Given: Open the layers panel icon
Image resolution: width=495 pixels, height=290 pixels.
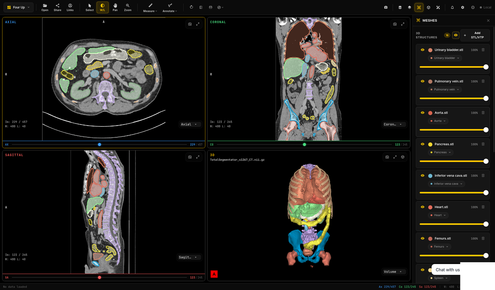Looking at the screenshot, I should [x=410, y=7].
